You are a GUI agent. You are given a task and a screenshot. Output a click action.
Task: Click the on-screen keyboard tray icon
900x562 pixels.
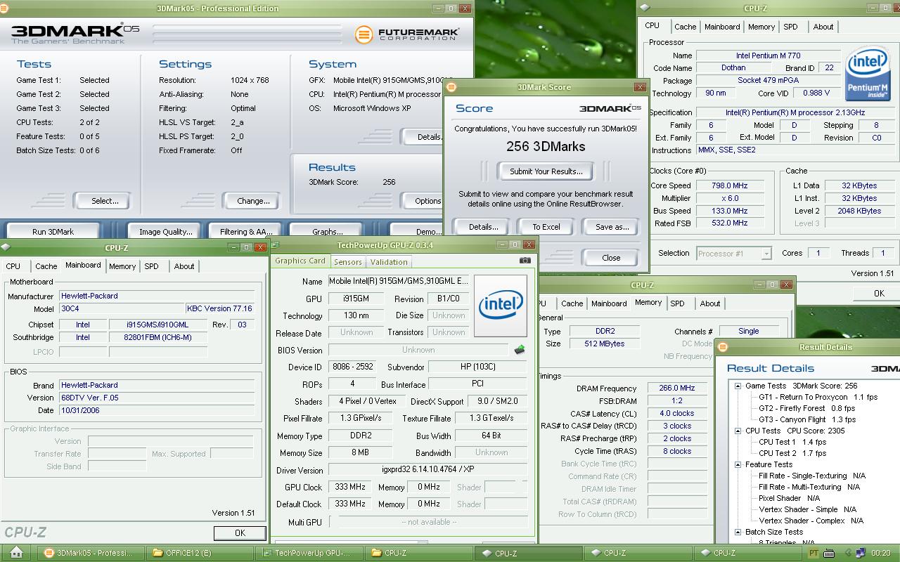coord(829,553)
